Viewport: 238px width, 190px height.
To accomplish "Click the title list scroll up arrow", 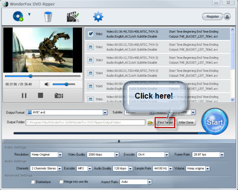I will click(232, 30).
